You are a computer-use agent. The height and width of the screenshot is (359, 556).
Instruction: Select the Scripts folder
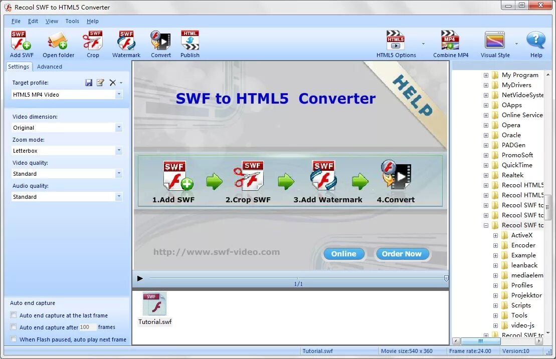coord(520,305)
